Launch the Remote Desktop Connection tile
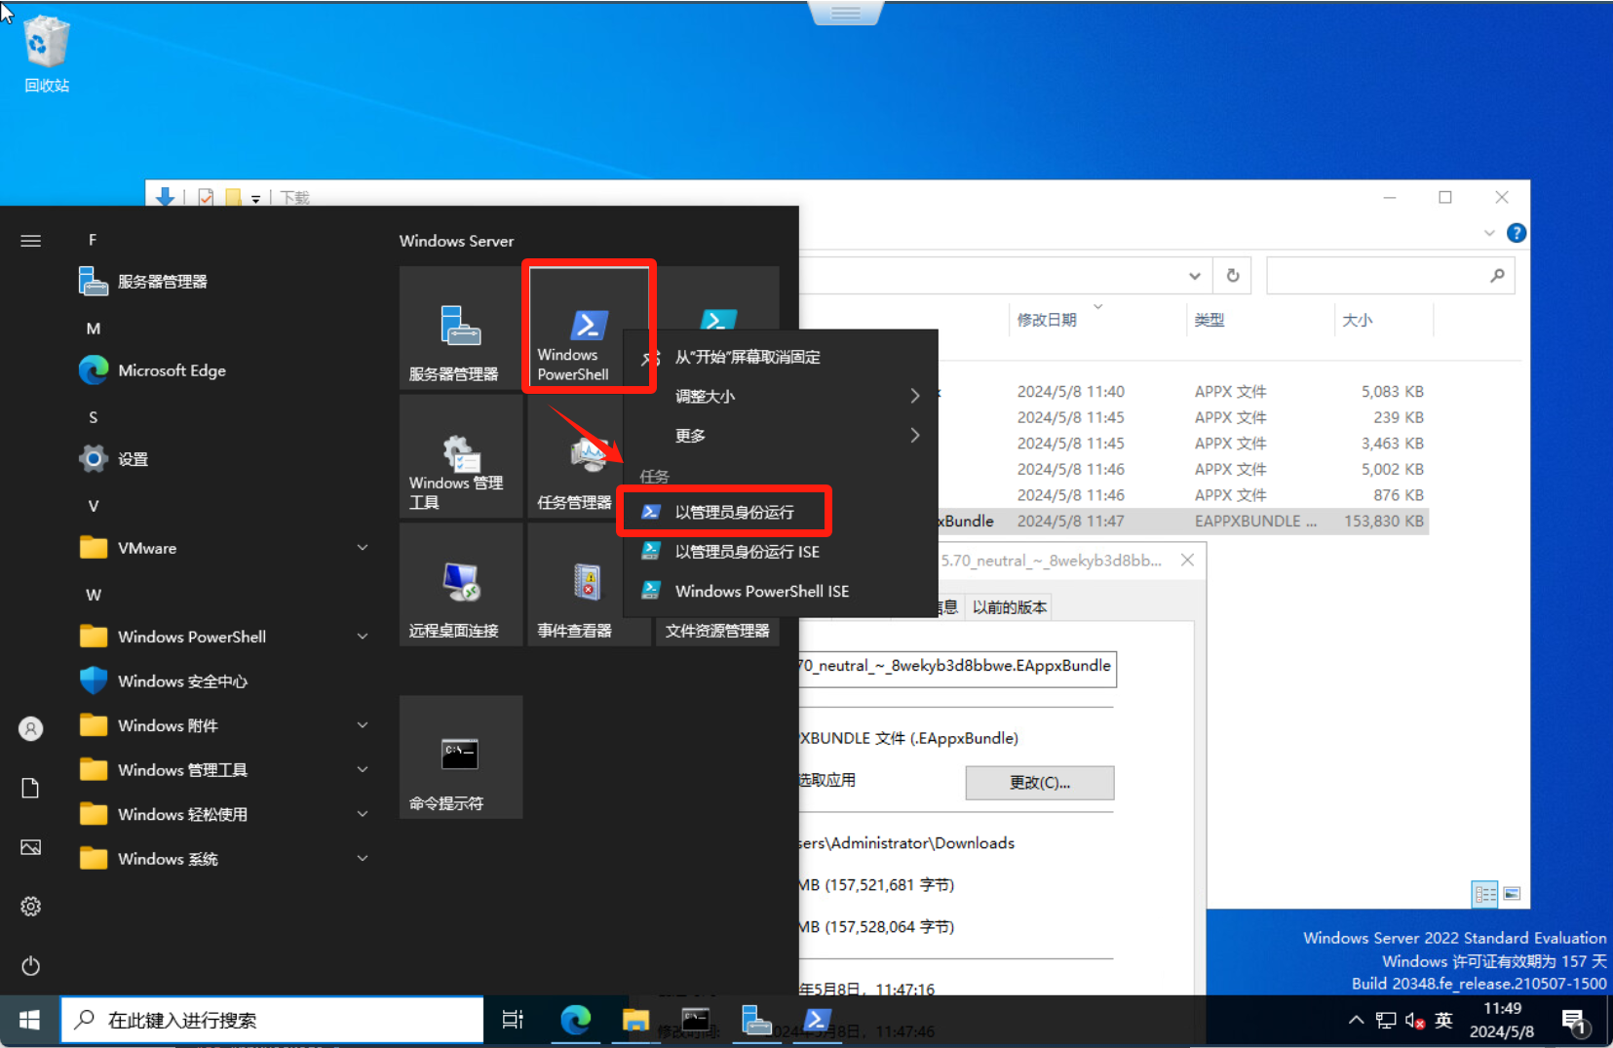 pos(460,585)
